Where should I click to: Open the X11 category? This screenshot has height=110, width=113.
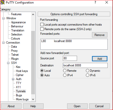coord(18,87)
